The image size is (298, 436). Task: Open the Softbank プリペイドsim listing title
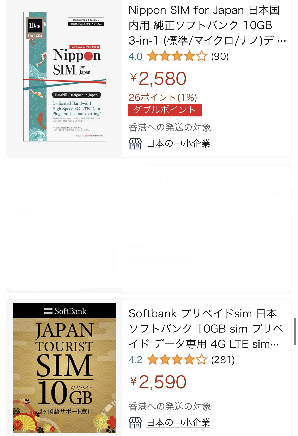click(x=206, y=329)
